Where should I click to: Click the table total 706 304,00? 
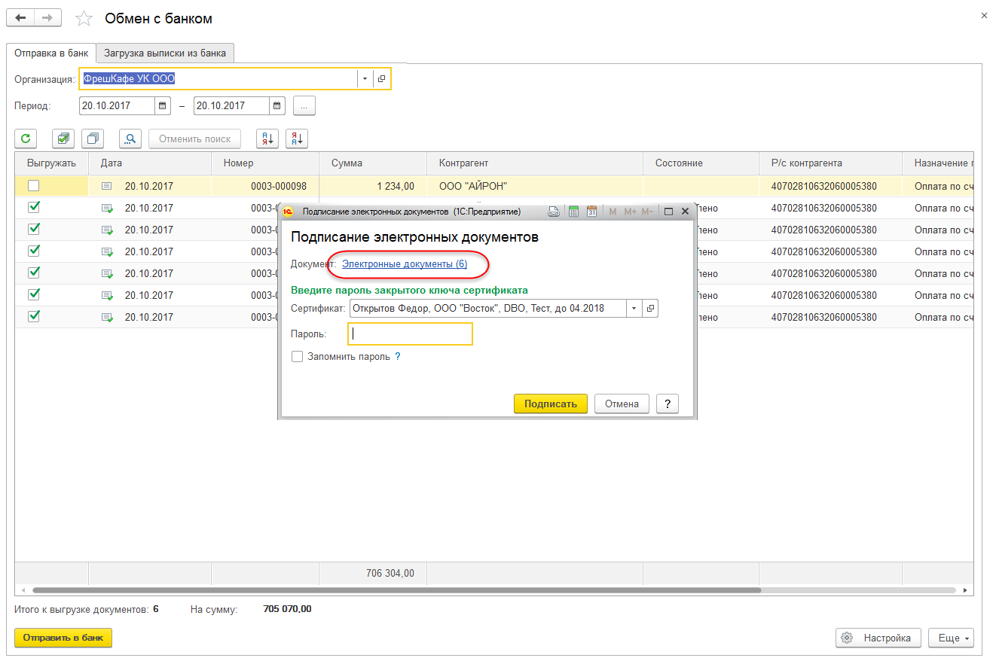390,574
